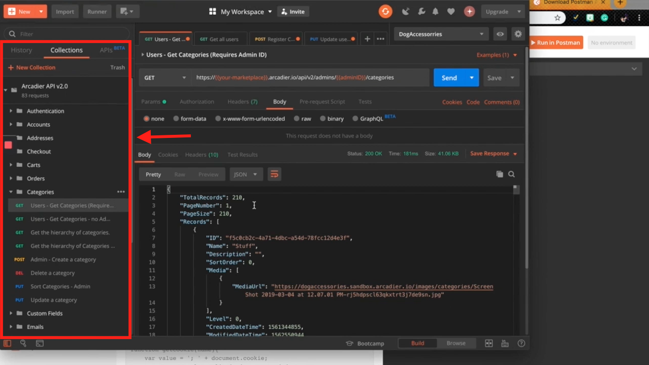Open the help question mark icon

(x=521, y=343)
